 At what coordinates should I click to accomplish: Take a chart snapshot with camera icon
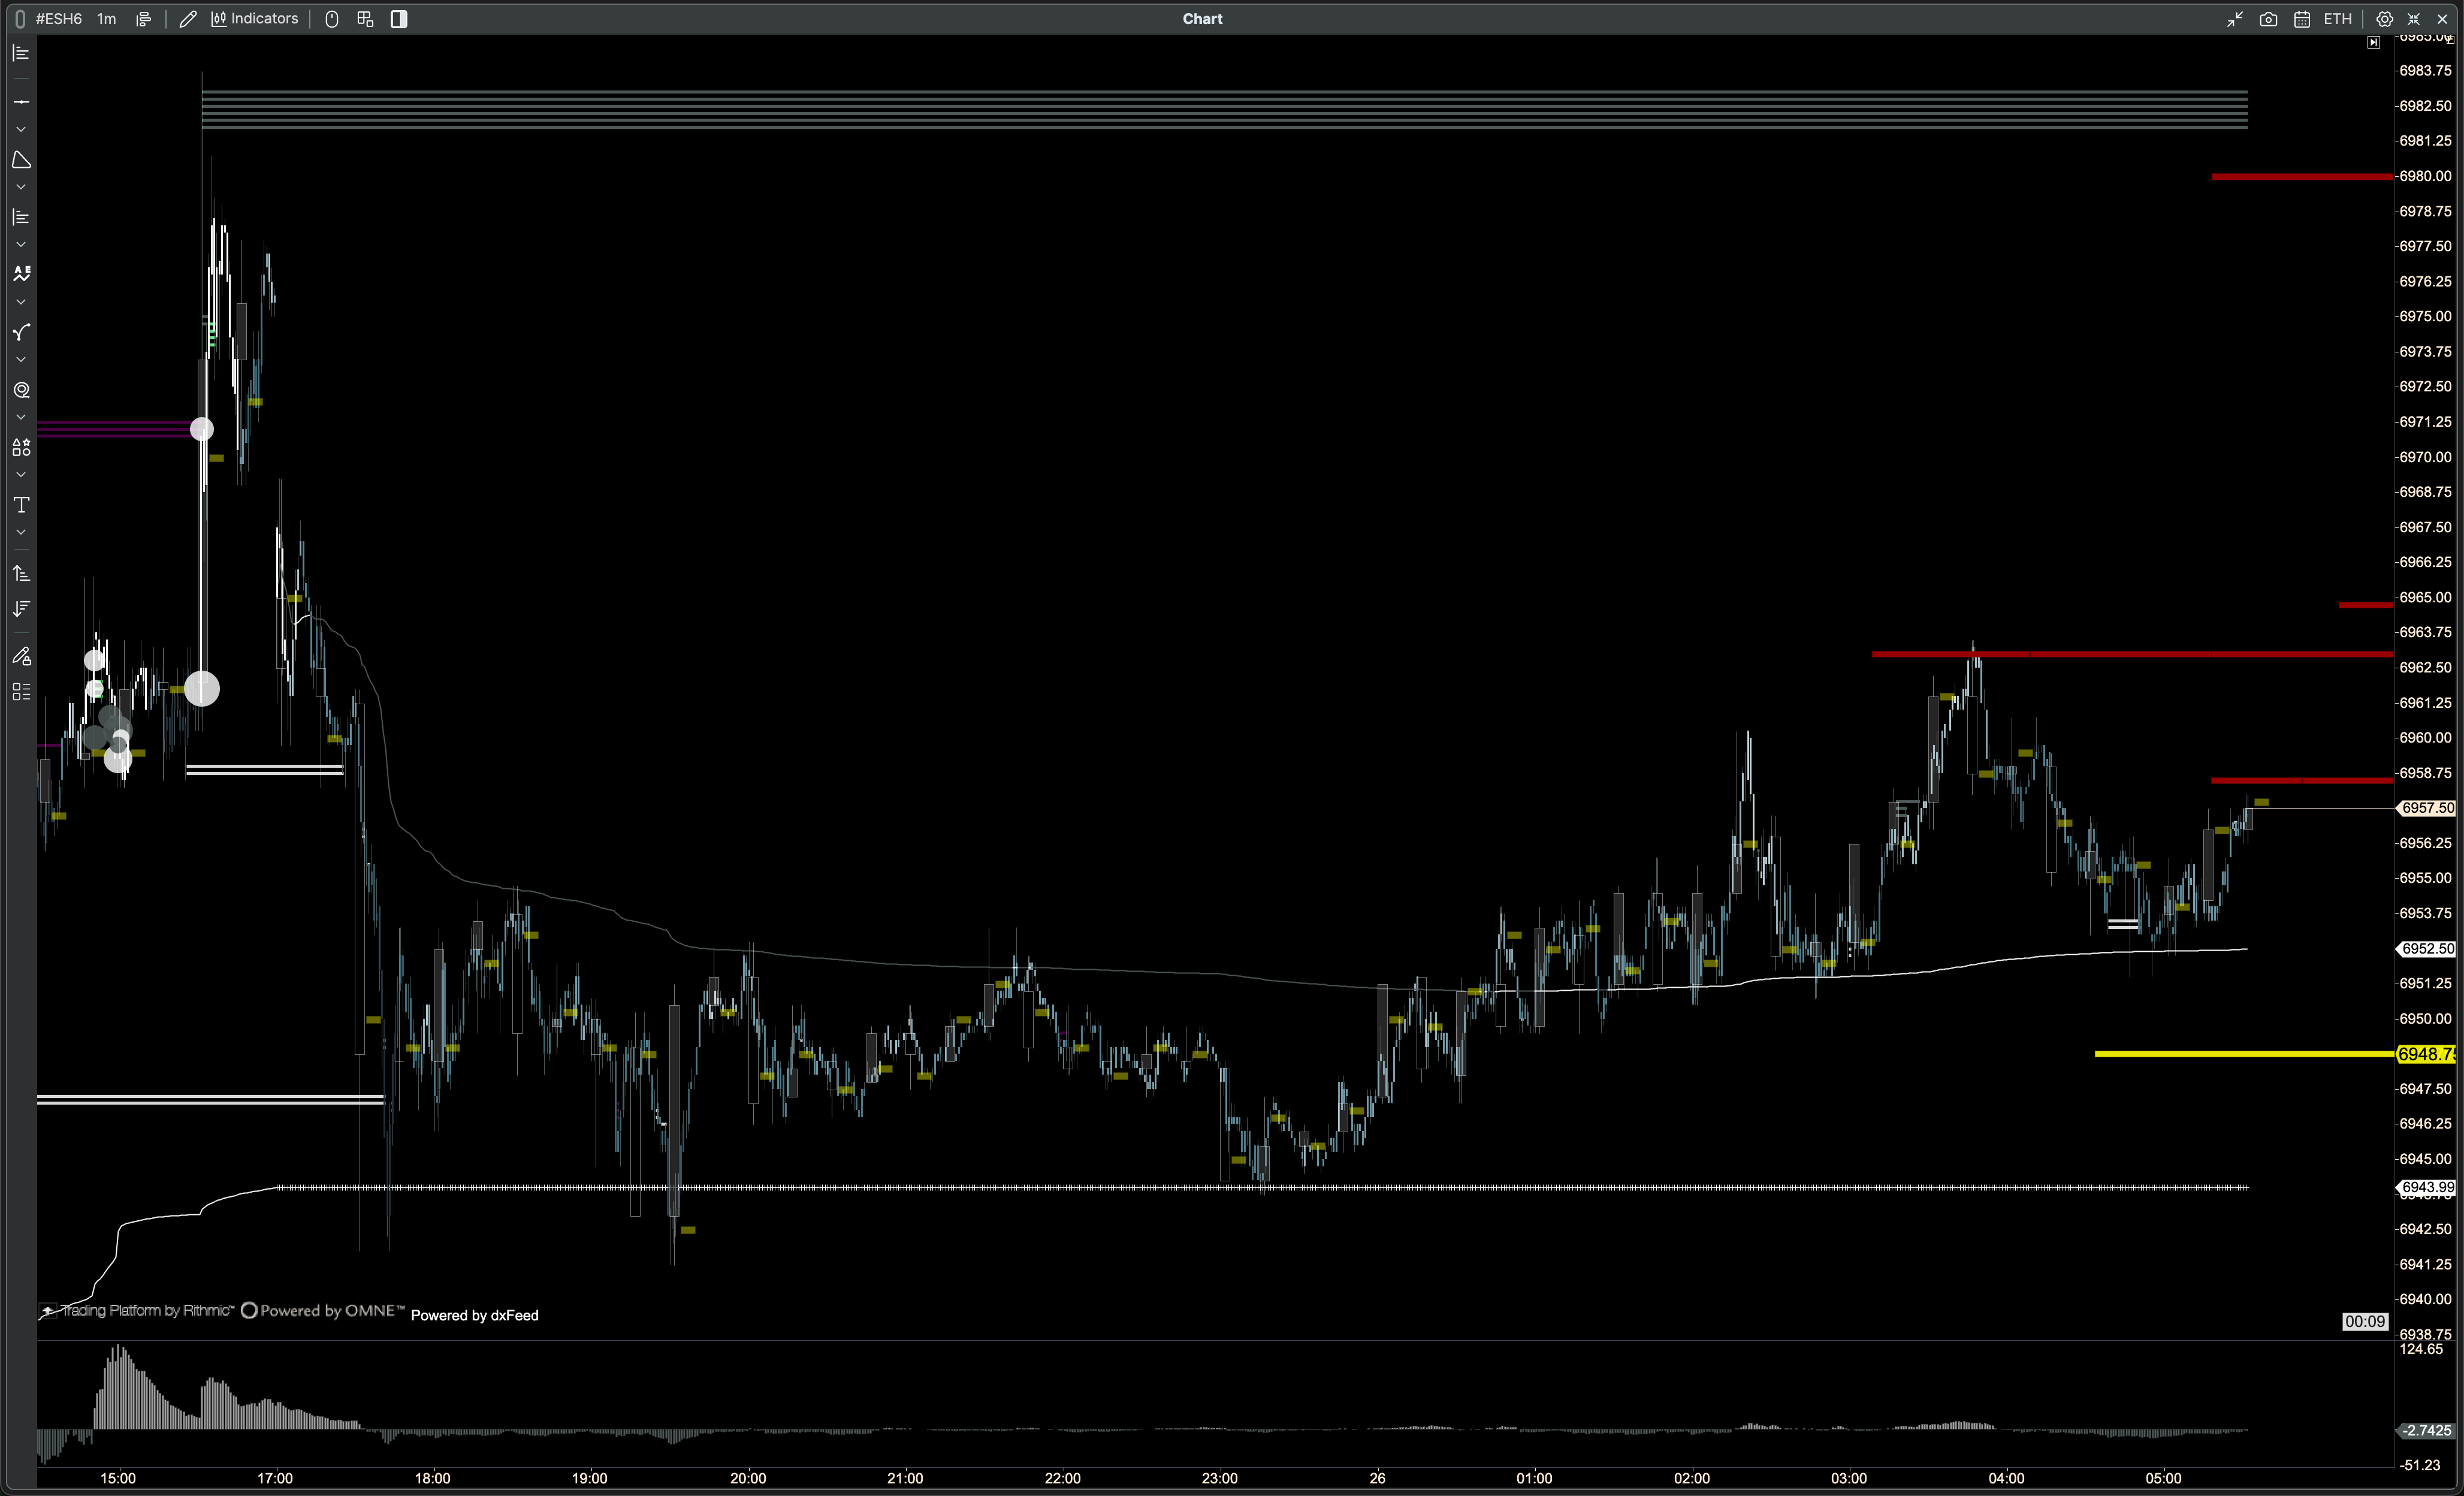2268,19
